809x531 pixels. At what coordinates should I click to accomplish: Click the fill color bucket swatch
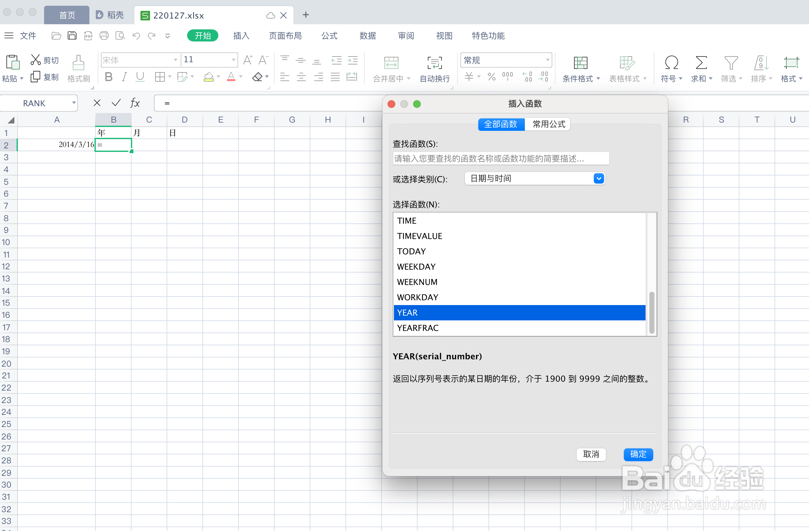(x=208, y=78)
